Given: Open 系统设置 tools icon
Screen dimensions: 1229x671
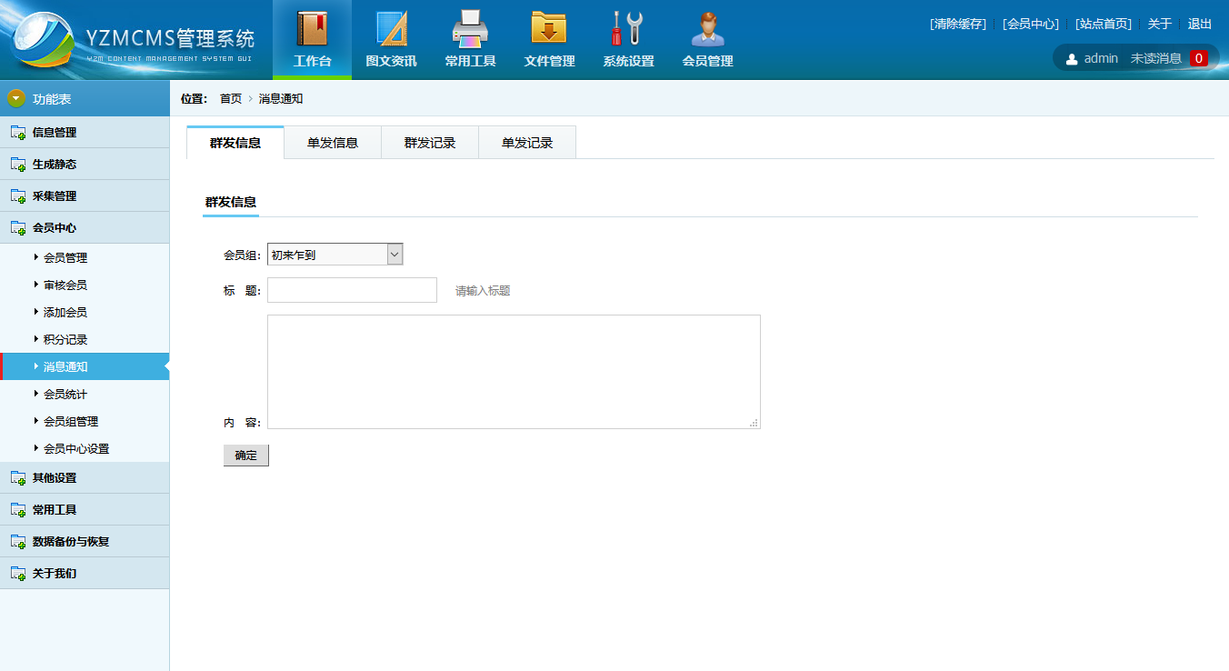Looking at the screenshot, I should (628, 29).
